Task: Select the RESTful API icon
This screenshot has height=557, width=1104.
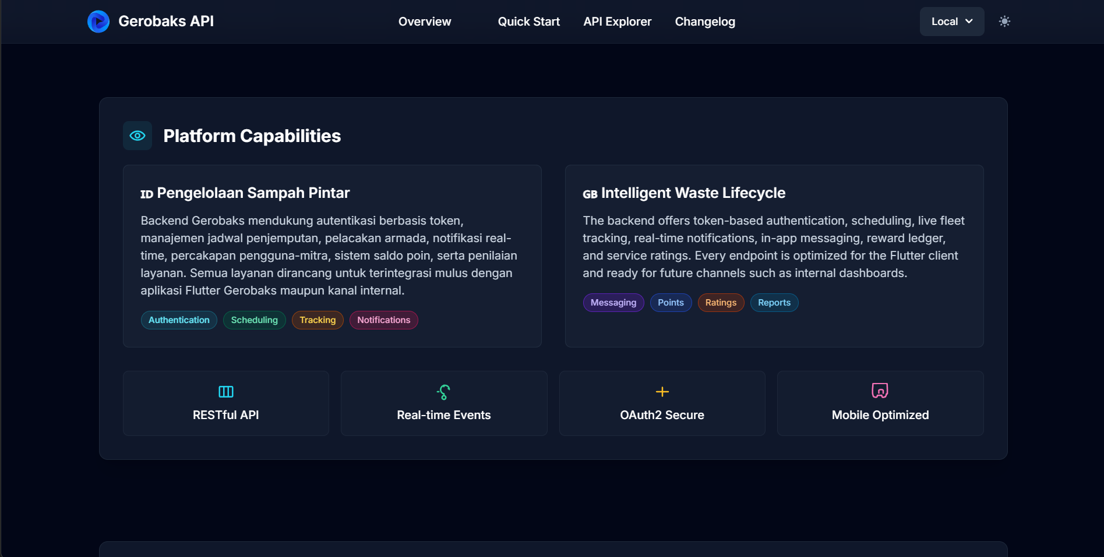Action: 225,392
